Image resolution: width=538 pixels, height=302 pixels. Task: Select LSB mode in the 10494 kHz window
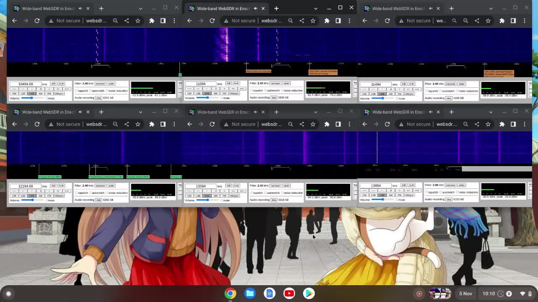[23, 94]
